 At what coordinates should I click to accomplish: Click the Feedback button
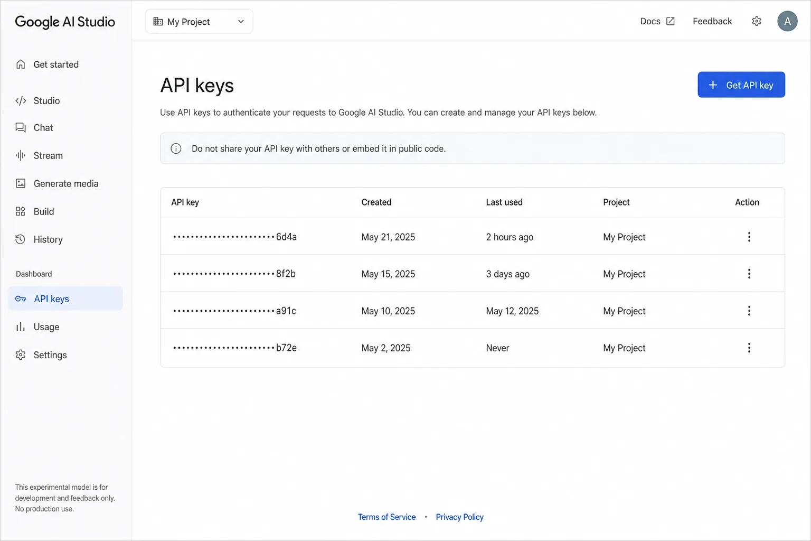click(712, 21)
